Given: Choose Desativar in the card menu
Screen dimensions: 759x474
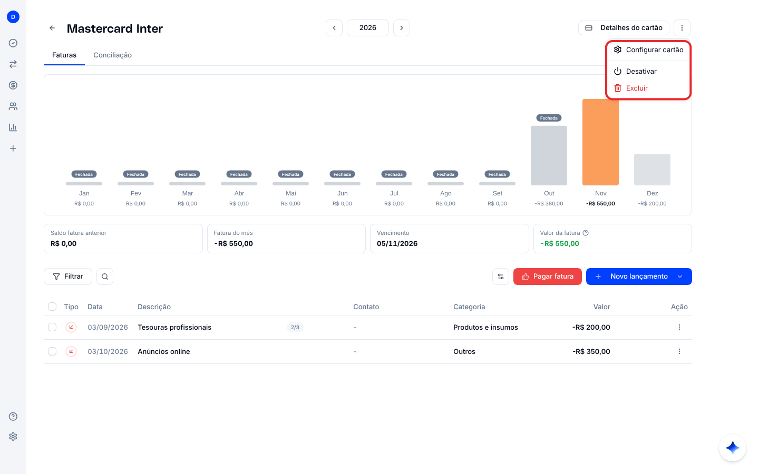Looking at the screenshot, I should [x=648, y=71].
